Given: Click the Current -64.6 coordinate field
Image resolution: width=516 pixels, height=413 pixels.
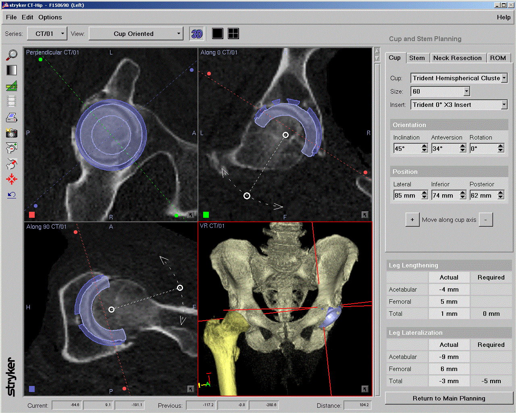Looking at the screenshot, I should click(67, 405).
